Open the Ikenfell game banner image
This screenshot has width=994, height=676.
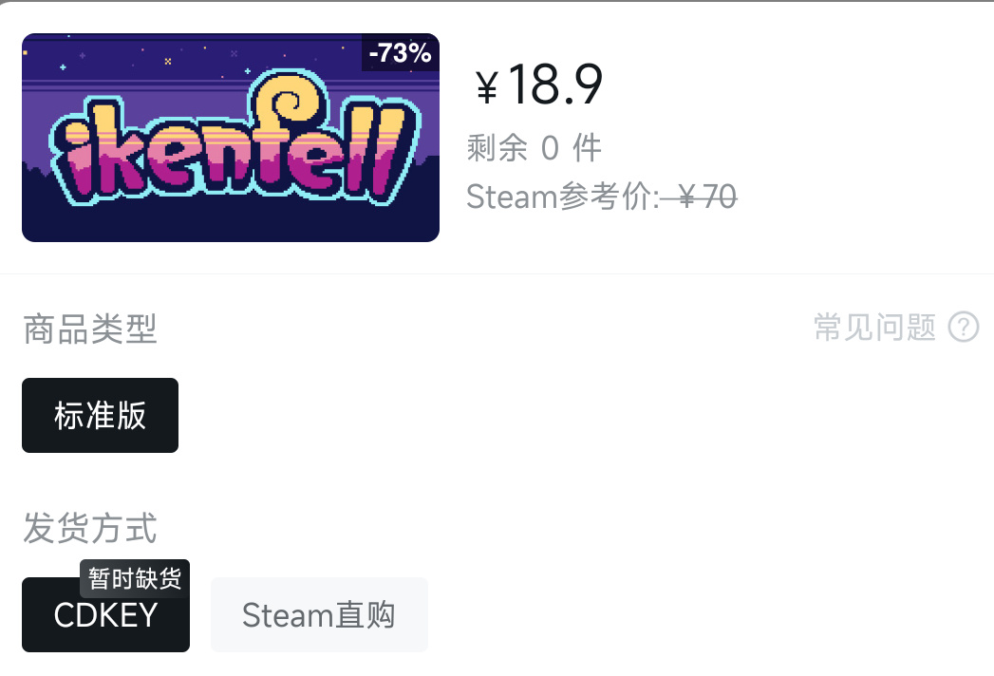click(x=230, y=138)
